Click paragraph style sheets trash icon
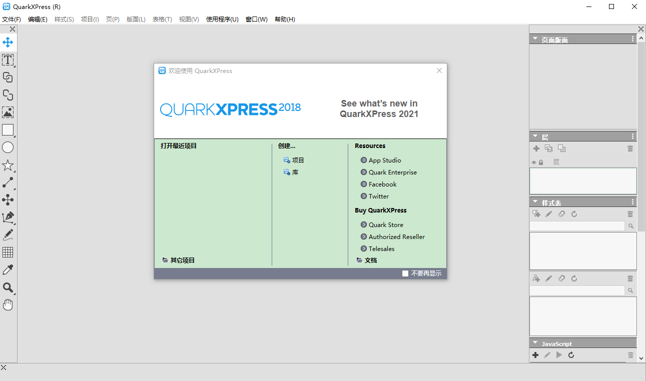Screen dimensions: 646x381 [x=630, y=214]
